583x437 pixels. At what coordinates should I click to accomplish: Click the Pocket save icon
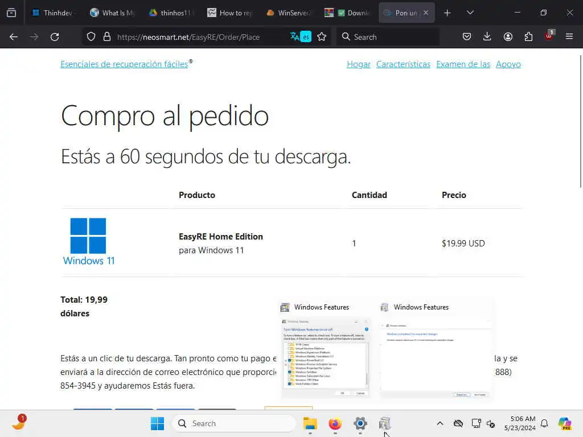pos(467,37)
